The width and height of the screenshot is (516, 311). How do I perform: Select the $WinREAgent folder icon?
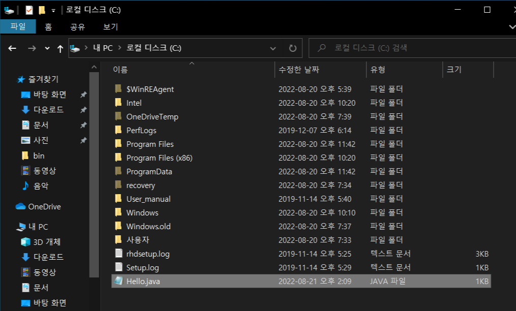[118, 89]
